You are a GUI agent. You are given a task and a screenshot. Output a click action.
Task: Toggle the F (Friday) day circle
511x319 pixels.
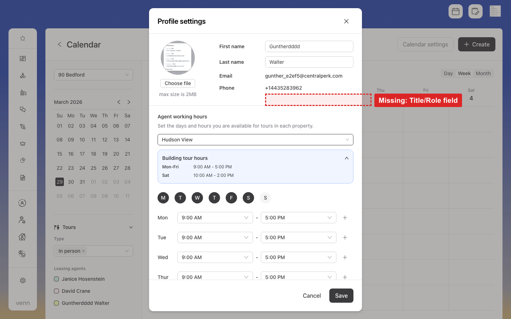(x=231, y=198)
